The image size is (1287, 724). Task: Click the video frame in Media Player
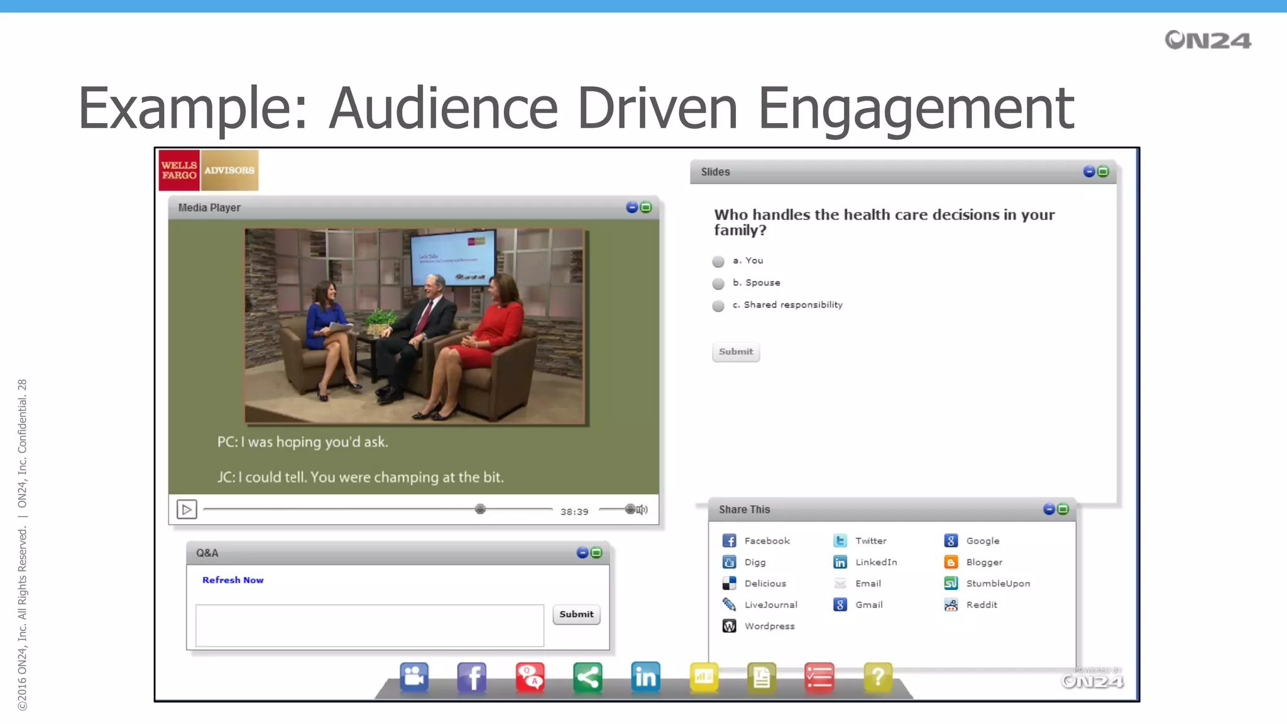pyautogui.click(x=415, y=326)
